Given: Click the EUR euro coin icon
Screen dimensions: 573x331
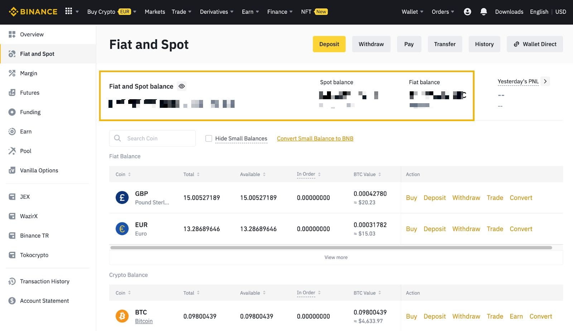Looking at the screenshot, I should point(122,229).
